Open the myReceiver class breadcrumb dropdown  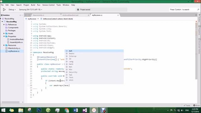[x=32, y=19]
